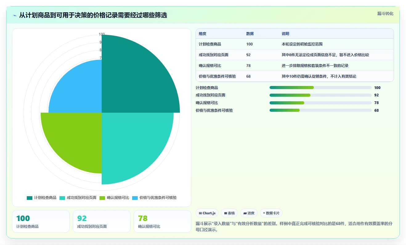Image resolution: width=406 pixels, height=245 pixels.
Task: Click progress label 计划检查商品
Action: [x=207, y=88]
